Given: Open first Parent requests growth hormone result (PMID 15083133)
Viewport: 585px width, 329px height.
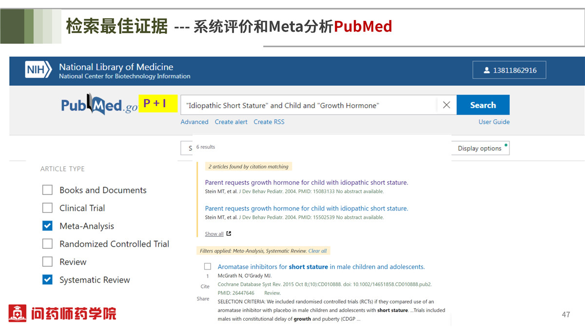Looking at the screenshot, I should click(306, 182).
